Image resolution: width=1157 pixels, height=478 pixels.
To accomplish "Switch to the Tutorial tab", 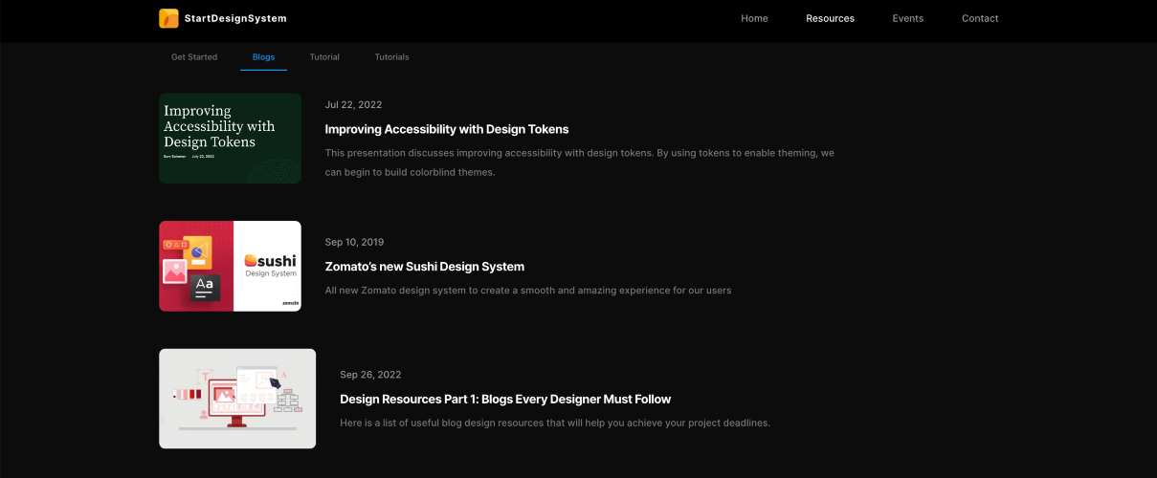I will click(324, 57).
